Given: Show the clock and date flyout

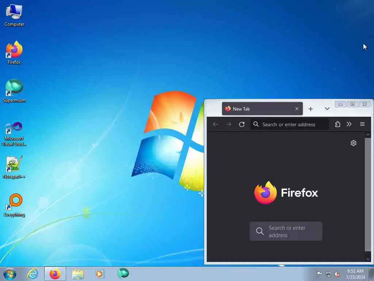Looking at the screenshot, I should pyautogui.click(x=355, y=274).
